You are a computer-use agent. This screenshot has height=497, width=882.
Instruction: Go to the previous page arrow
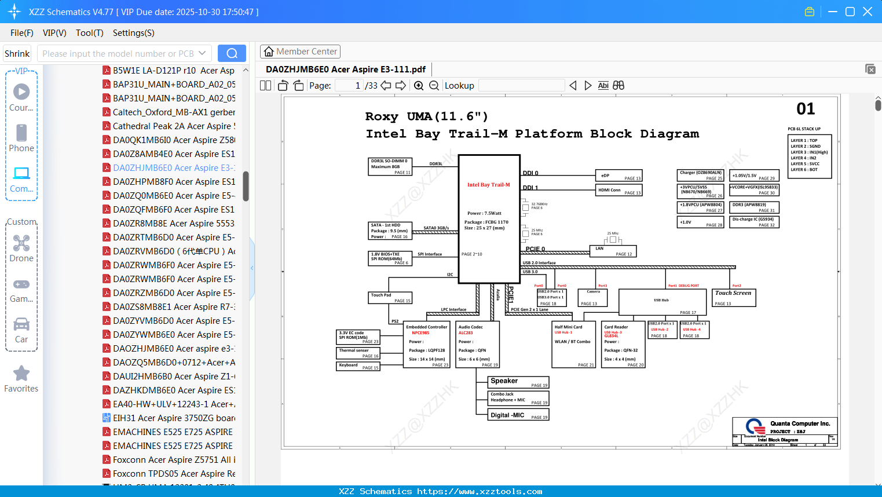click(386, 86)
